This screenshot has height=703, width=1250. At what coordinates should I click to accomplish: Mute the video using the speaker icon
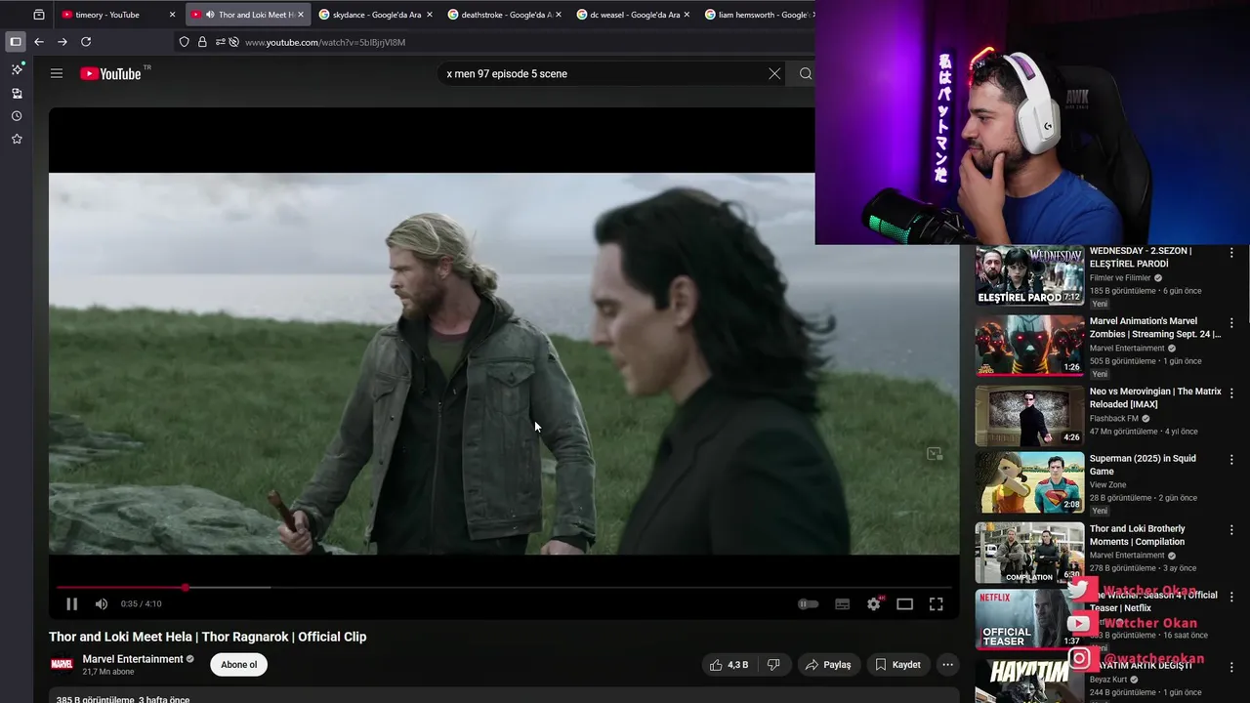[101, 604]
